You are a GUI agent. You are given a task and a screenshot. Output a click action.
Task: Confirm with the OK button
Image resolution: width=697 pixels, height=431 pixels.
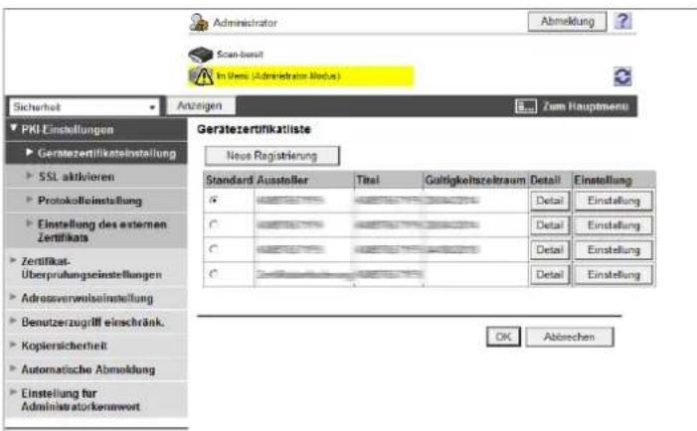503,337
